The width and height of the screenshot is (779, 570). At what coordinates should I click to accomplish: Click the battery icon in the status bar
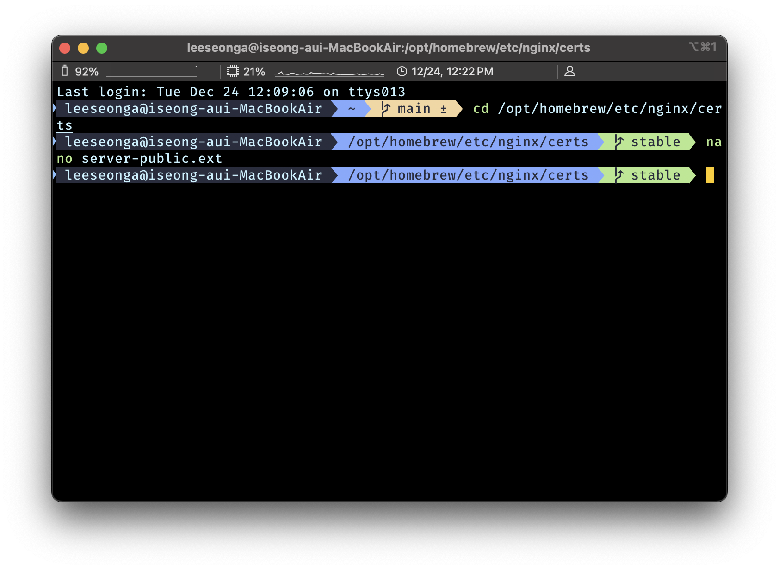pos(65,71)
